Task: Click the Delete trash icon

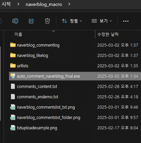Action: point(47,21)
